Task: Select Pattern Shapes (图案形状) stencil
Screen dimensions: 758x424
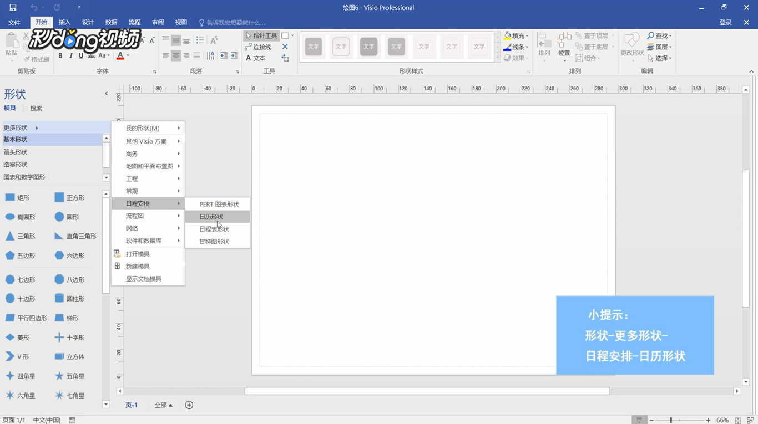Action: click(52, 165)
